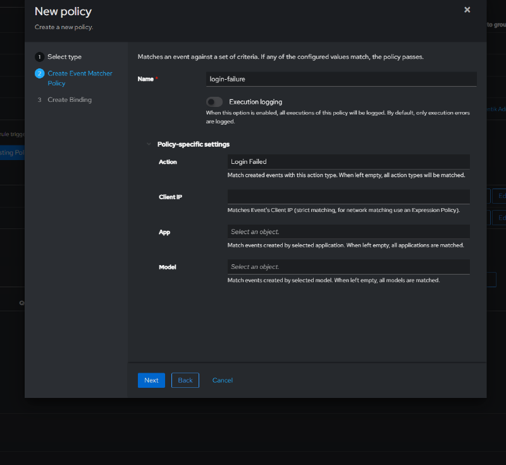Screen dimensions: 506x465
Task: Toggle the Execution logging switch
Action: tap(214, 102)
